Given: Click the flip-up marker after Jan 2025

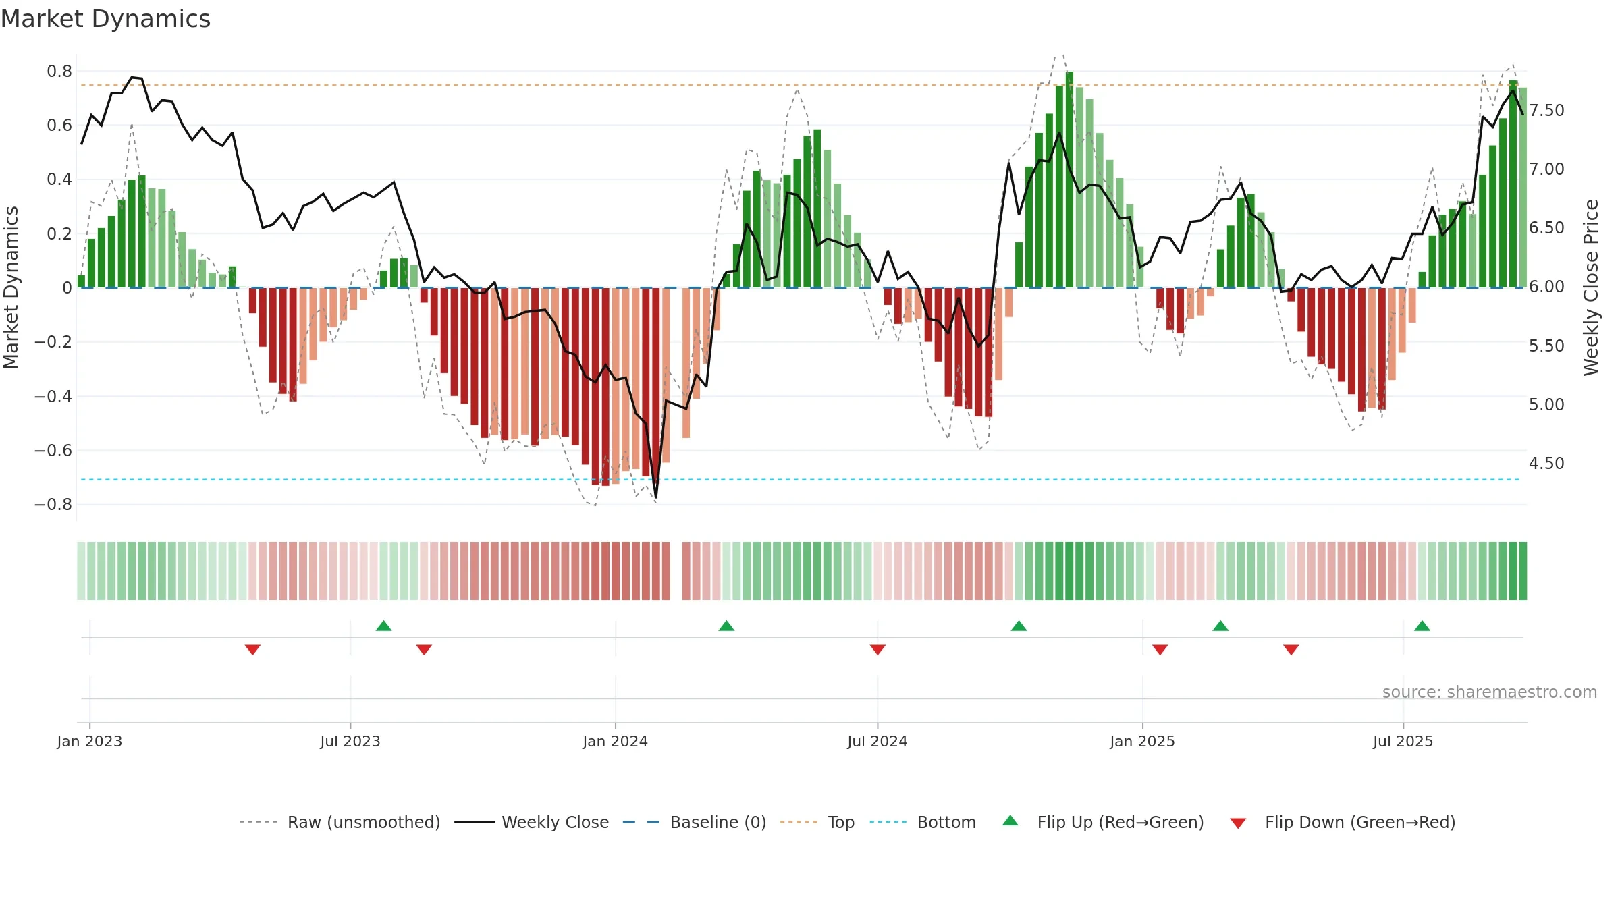Looking at the screenshot, I should (x=1220, y=626).
